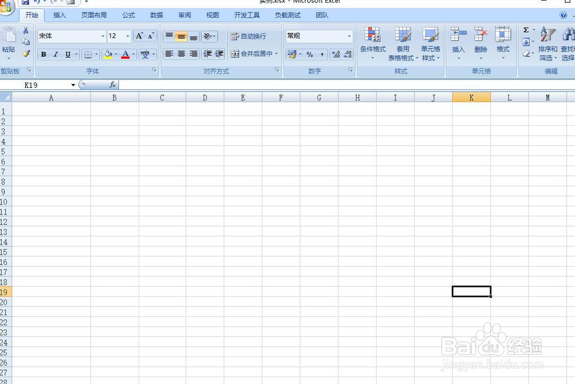The width and height of the screenshot is (575, 384).
Task: Decrease decimal places
Action: tap(348, 54)
